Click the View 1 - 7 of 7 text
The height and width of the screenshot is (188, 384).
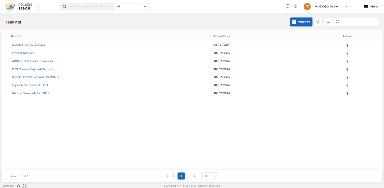pyautogui.click(x=19, y=176)
